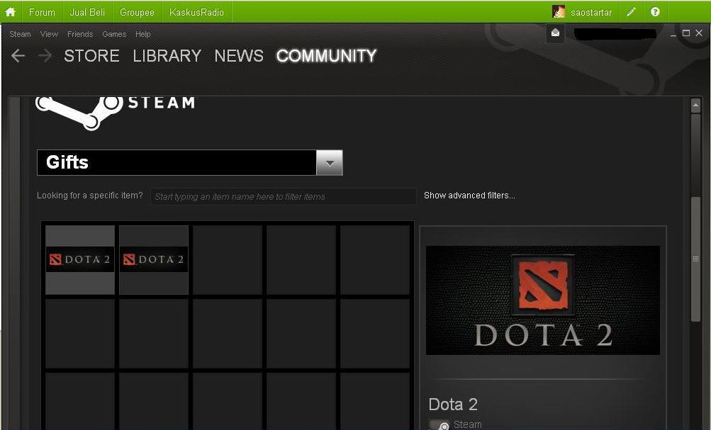Click the Kaskus home icon
Screen dimensions: 711x430
pyautogui.click(x=10, y=12)
